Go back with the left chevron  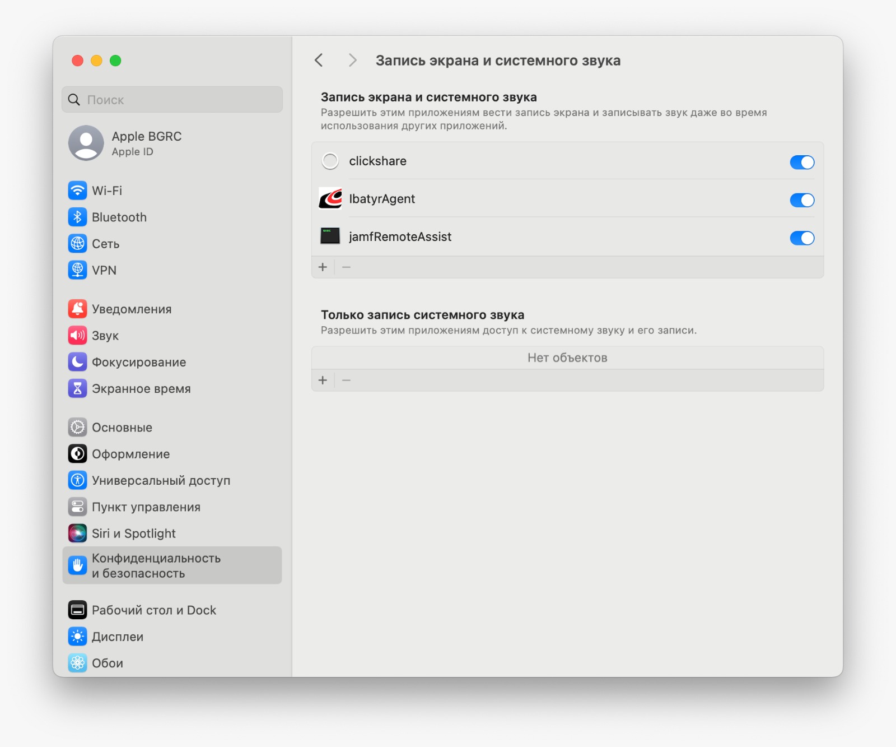(x=319, y=60)
